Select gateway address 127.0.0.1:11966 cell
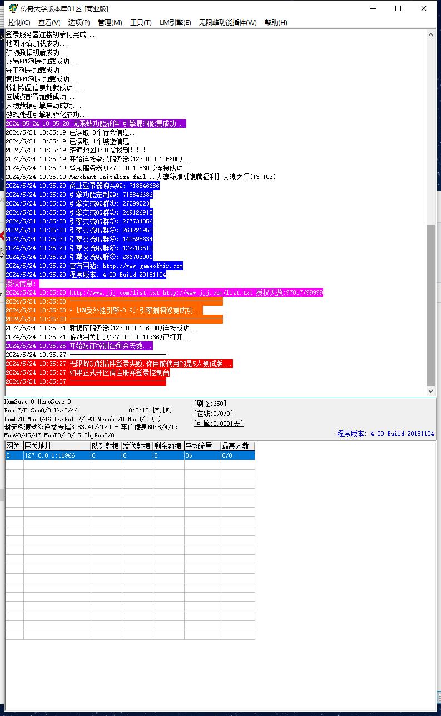The height and width of the screenshot is (716, 441). [57, 455]
